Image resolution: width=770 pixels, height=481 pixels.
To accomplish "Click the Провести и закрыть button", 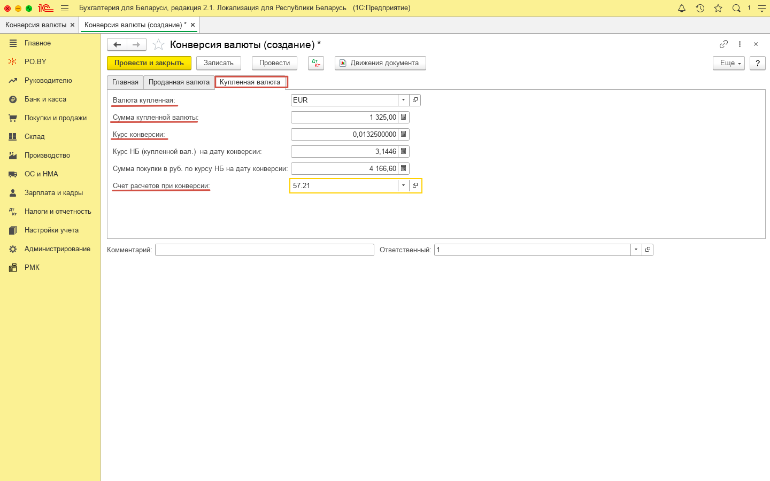I will pyautogui.click(x=149, y=63).
